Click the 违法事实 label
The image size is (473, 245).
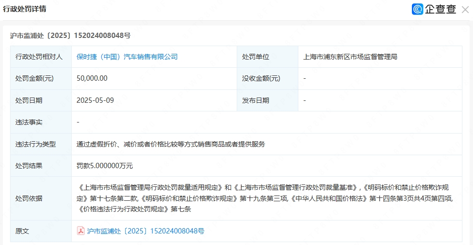tap(29, 122)
